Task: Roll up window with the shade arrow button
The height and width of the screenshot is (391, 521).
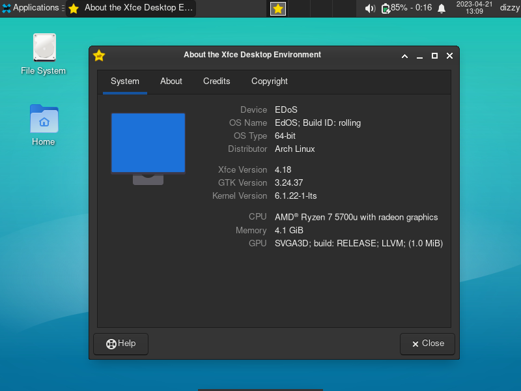Action: click(x=404, y=56)
